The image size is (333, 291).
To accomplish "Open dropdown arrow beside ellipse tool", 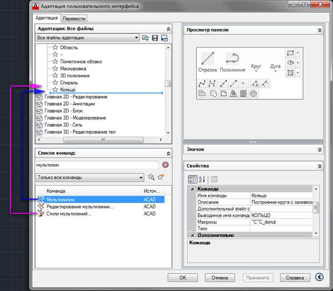I will [297, 63].
